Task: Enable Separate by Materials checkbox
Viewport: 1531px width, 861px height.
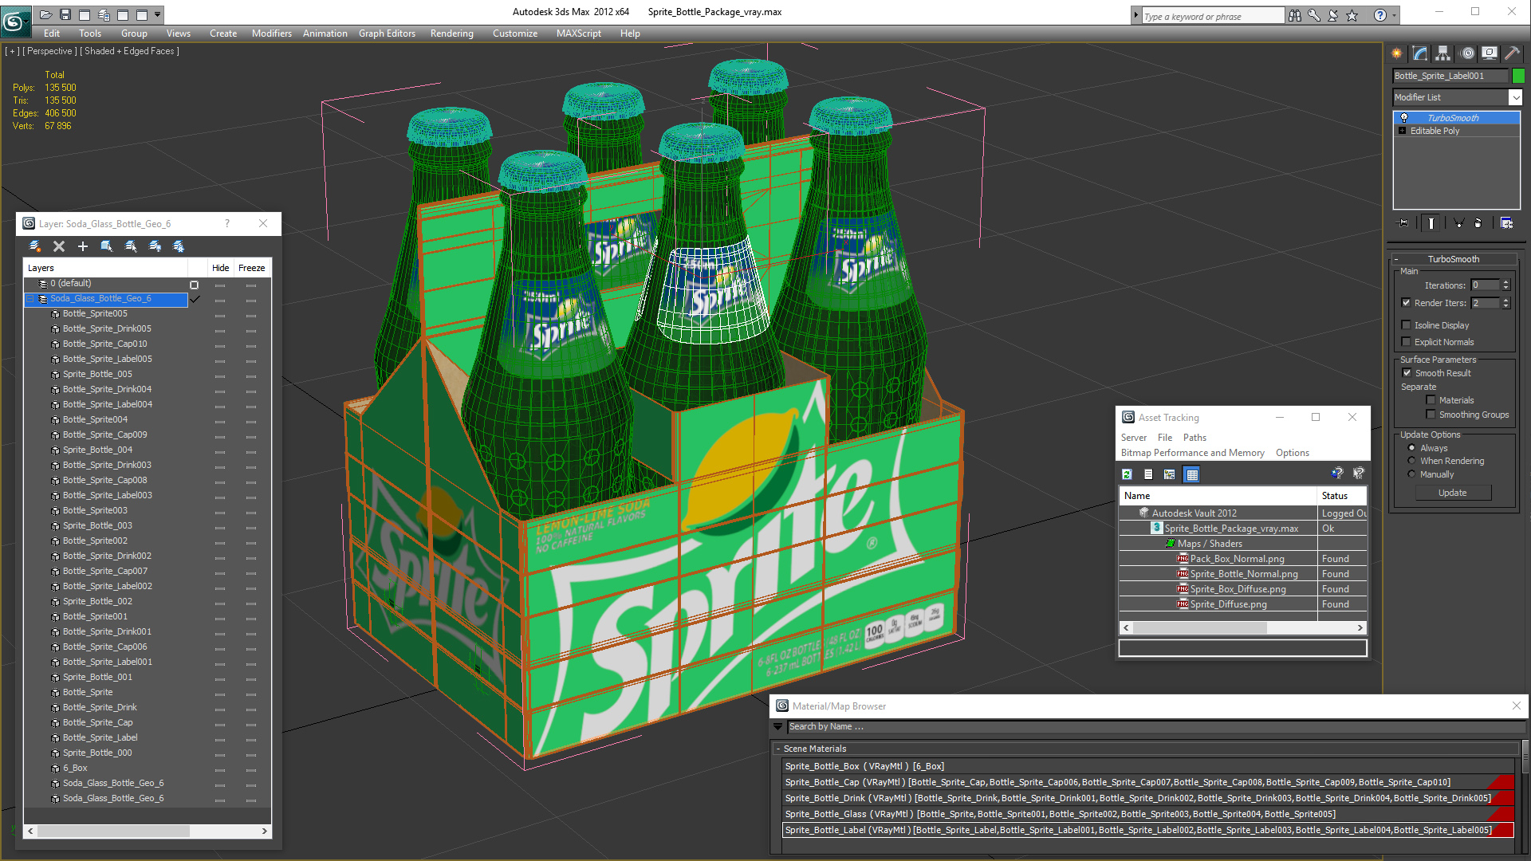Action: coord(1431,400)
